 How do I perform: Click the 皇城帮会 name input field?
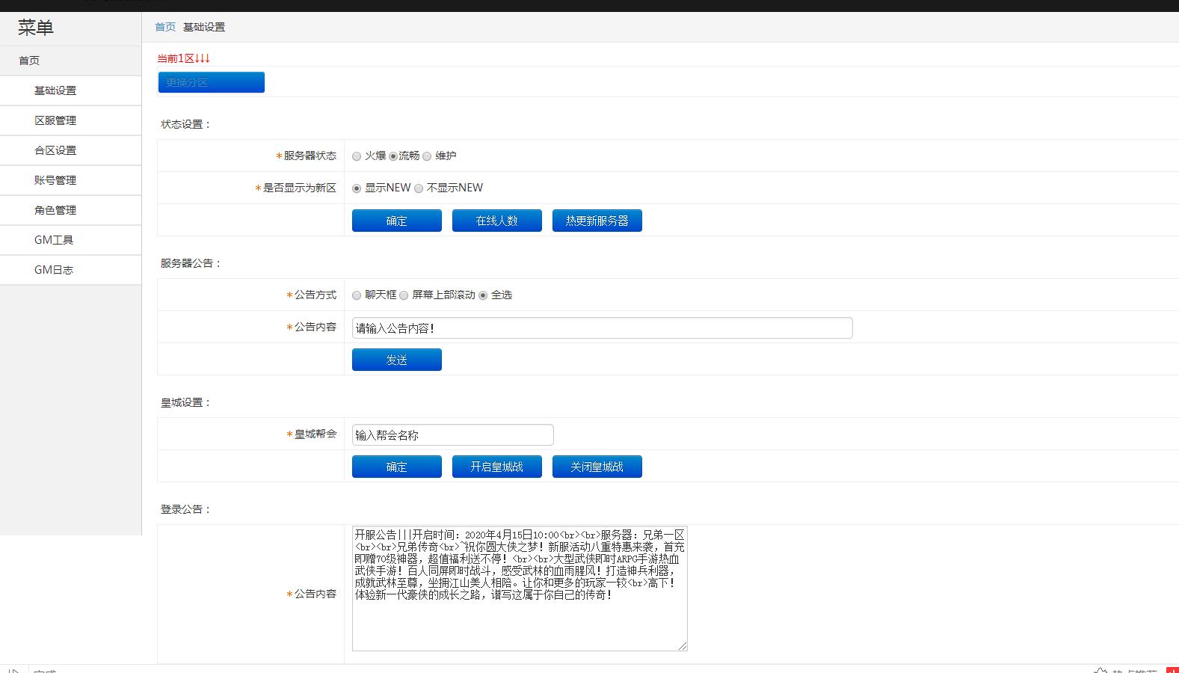(x=452, y=435)
